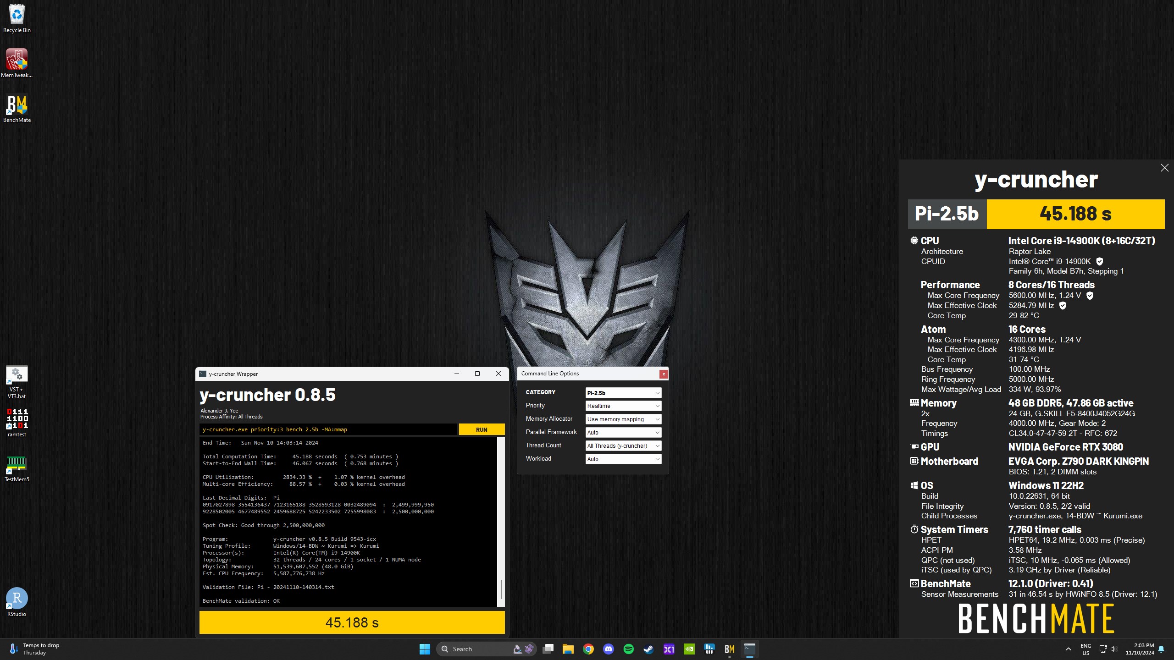Select the BenchMate desktop shortcut
The height and width of the screenshot is (660, 1174).
coord(17,109)
